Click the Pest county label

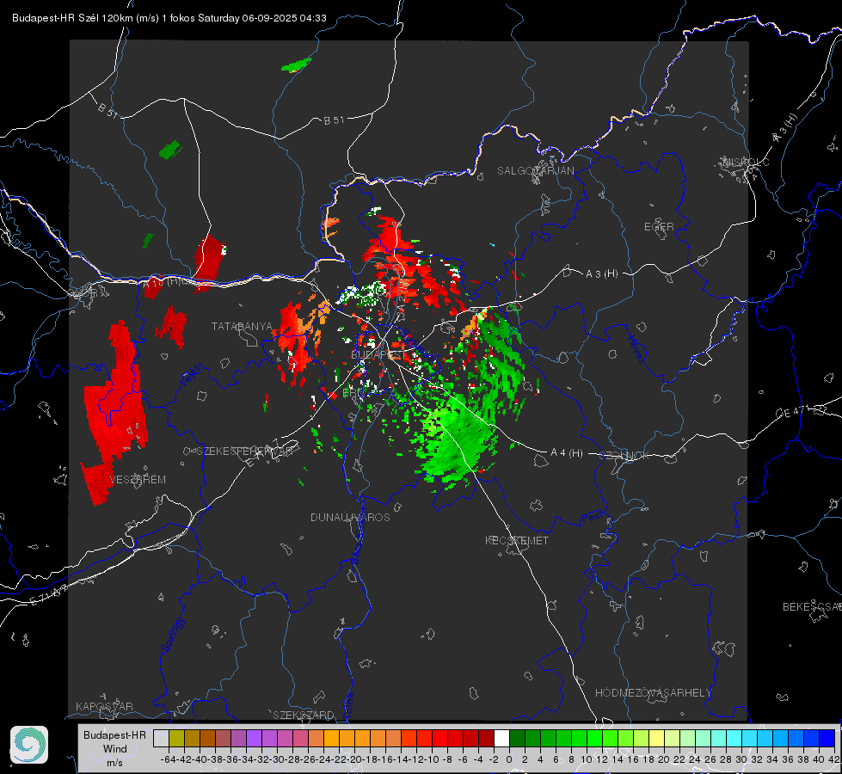click(593, 517)
